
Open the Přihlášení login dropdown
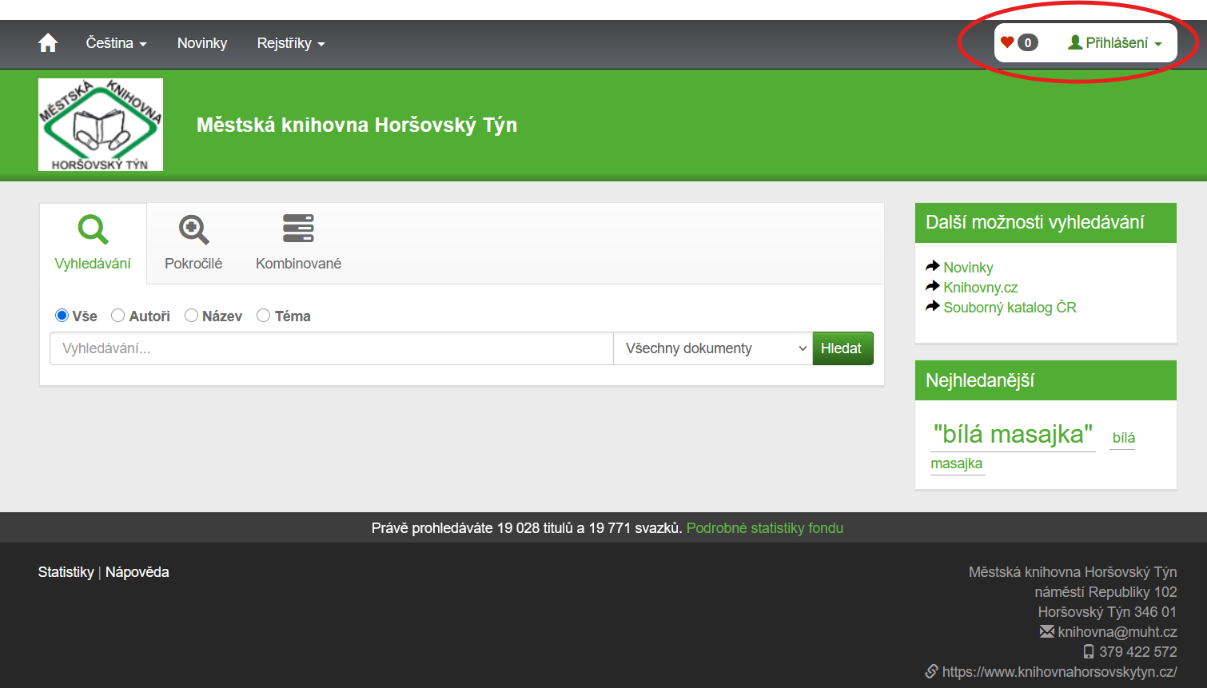coord(1115,43)
